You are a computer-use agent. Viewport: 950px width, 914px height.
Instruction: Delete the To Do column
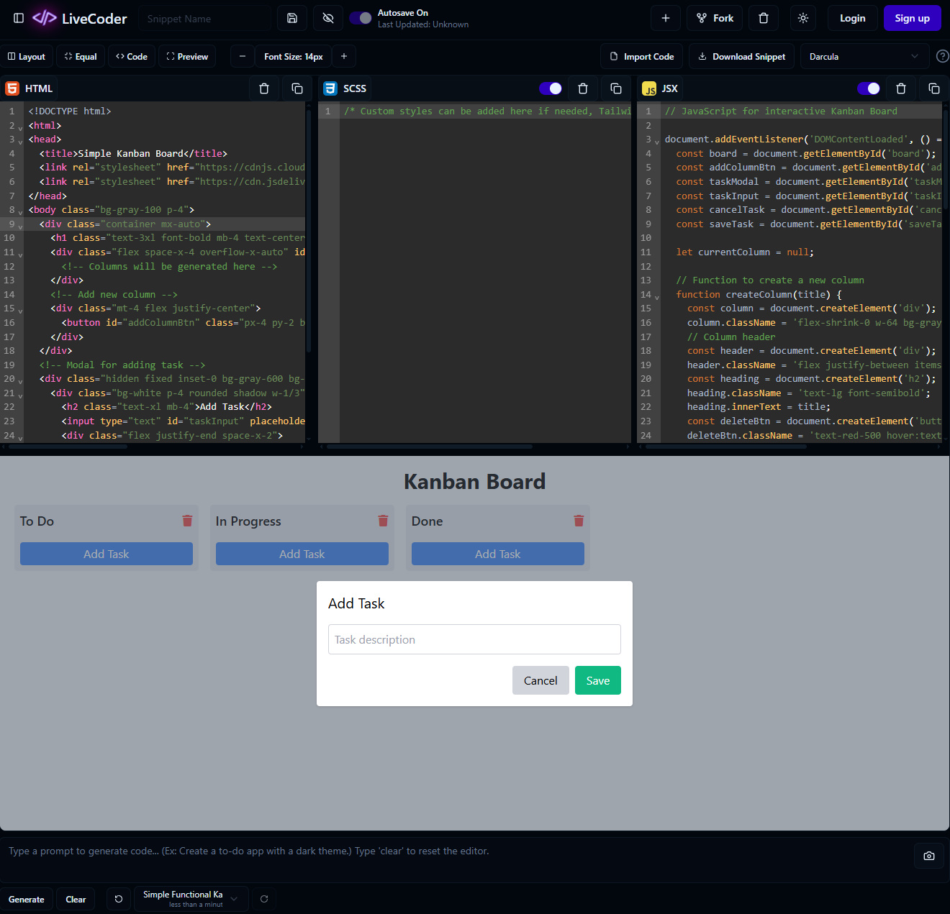187,521
